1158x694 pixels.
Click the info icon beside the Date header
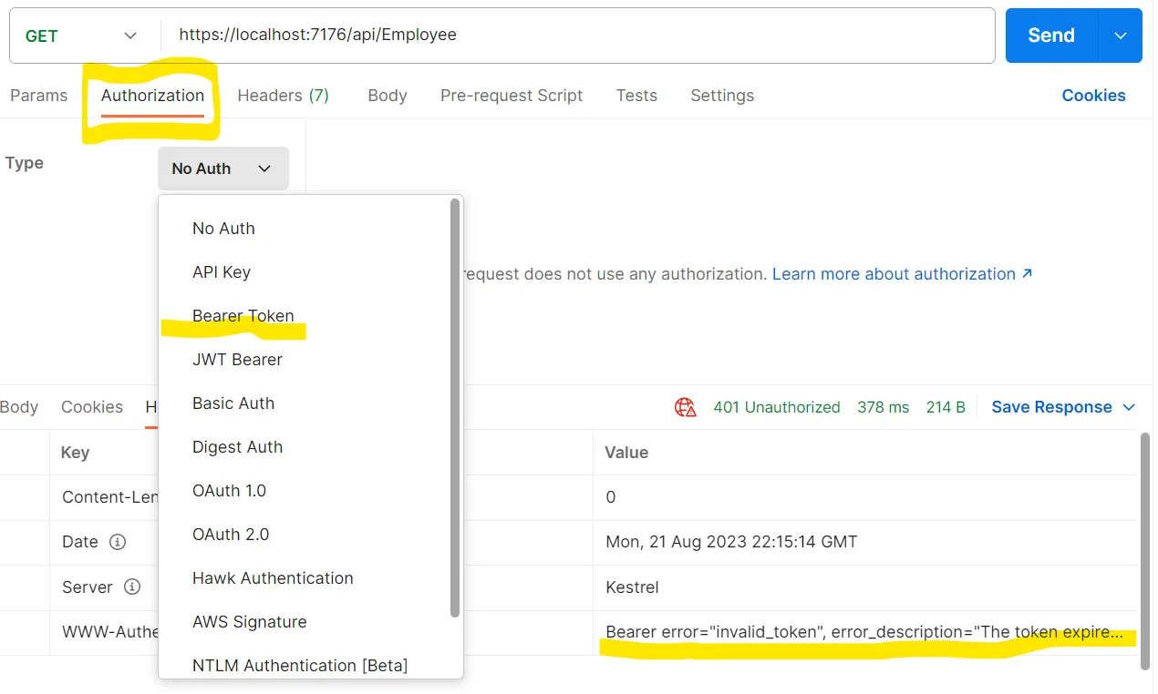[x=117, y=542]
